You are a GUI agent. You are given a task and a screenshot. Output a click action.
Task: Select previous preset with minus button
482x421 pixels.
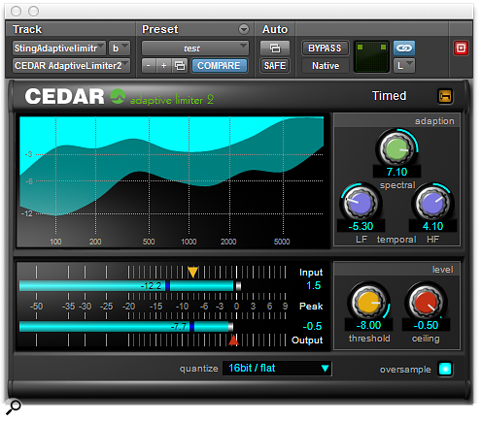click(149, 66)
